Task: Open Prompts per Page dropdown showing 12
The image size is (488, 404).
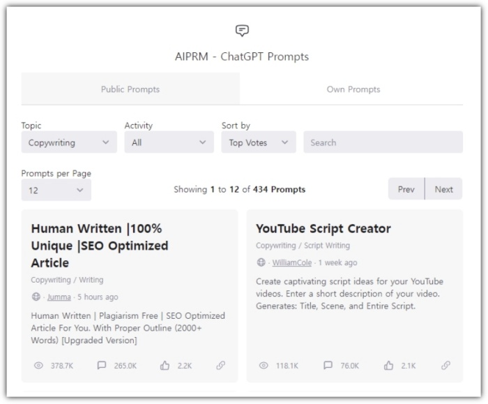Action: click(x=56, y=190)
